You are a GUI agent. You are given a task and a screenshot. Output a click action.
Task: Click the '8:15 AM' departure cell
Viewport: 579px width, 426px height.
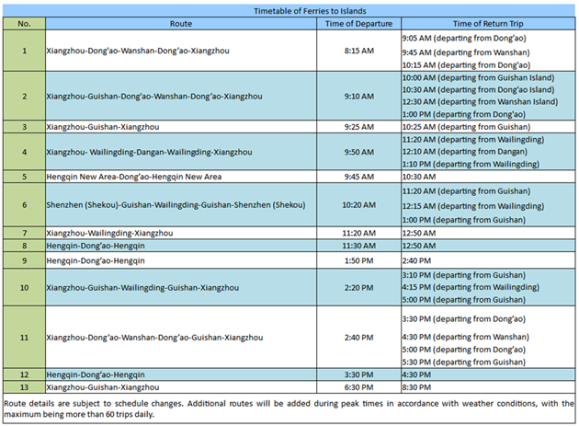[x=359, y=51]
